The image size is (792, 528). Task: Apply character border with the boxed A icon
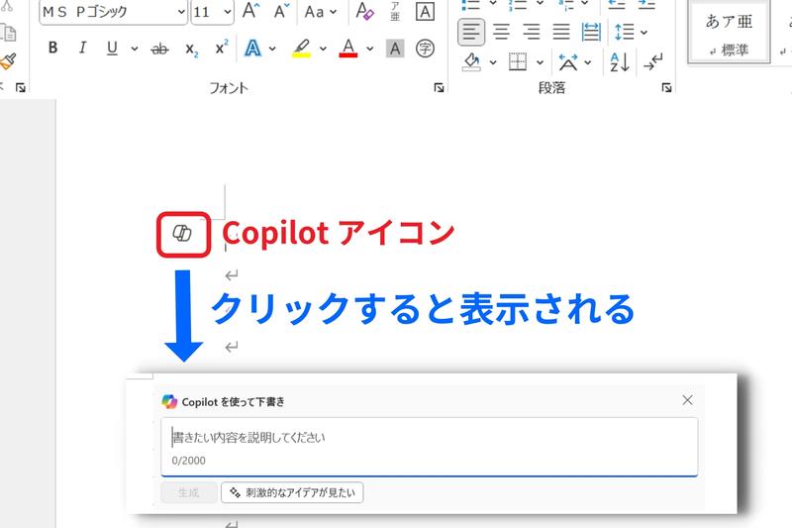click(425, 11)
